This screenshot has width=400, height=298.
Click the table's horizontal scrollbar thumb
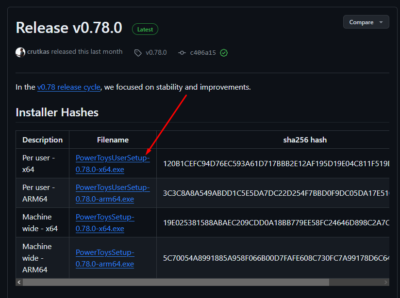[176, 282]
